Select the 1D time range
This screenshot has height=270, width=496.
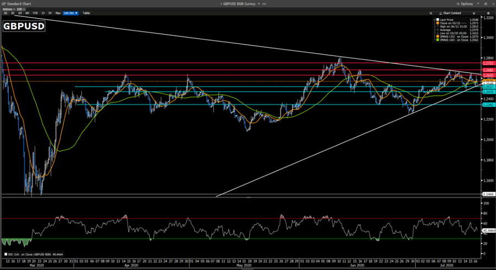pyautogui.click(x=5, y=13)
